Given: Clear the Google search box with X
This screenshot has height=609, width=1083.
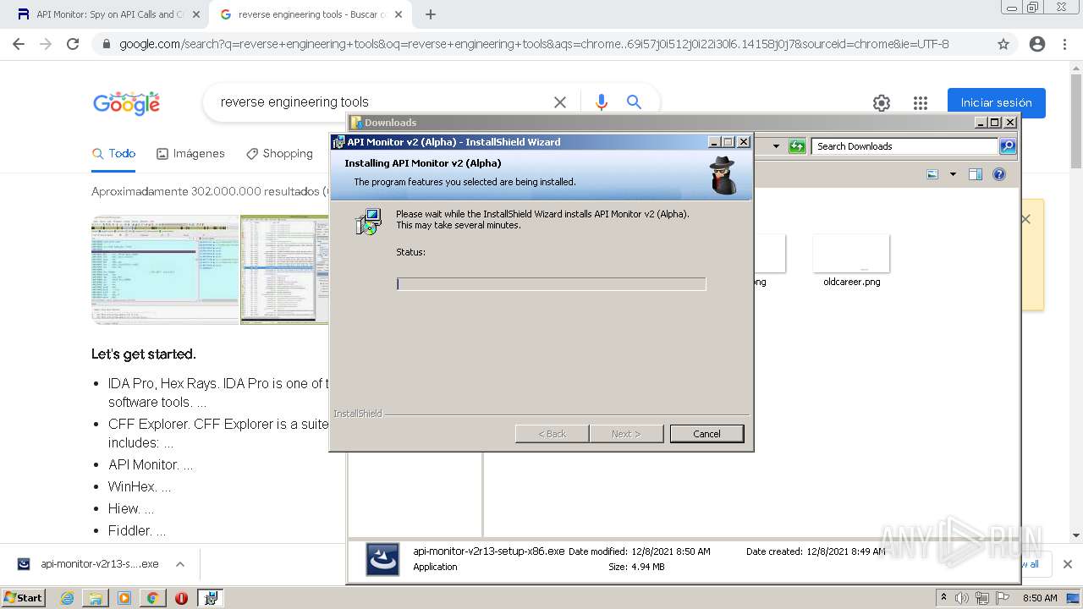Looking at the screenshot, I should pyautogui.click(x=559, y=102).
